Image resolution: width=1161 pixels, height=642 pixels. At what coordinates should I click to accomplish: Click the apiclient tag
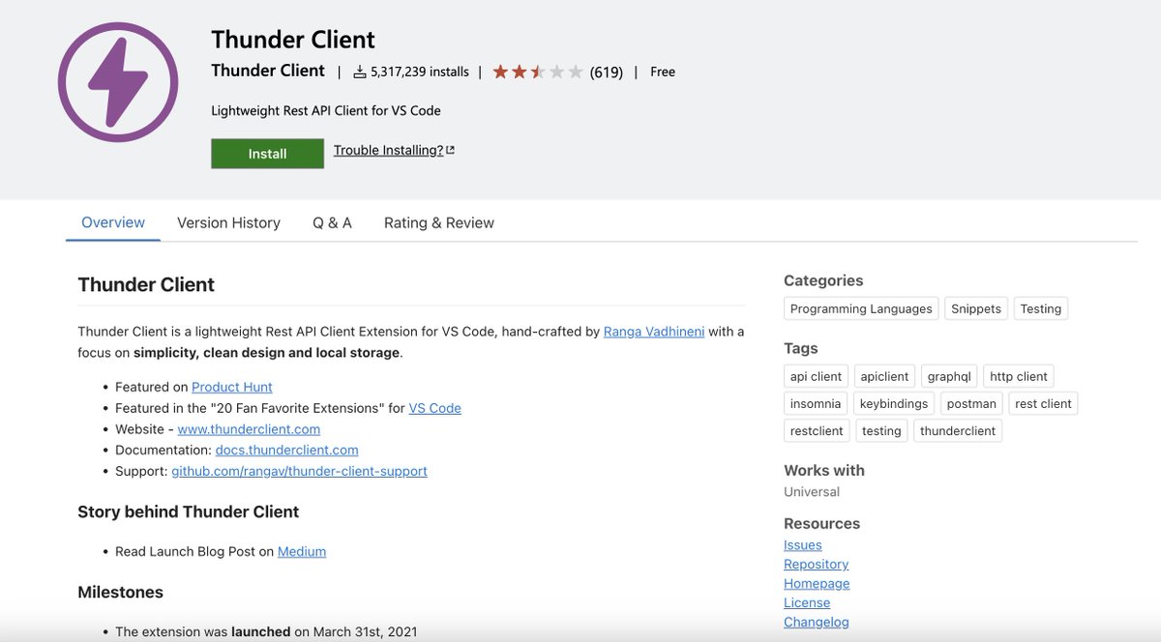[884, 376]
